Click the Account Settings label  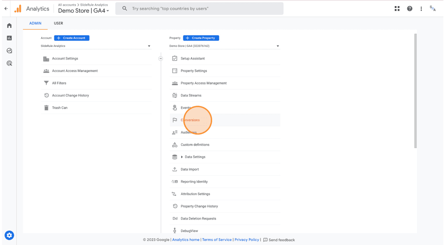65,59
